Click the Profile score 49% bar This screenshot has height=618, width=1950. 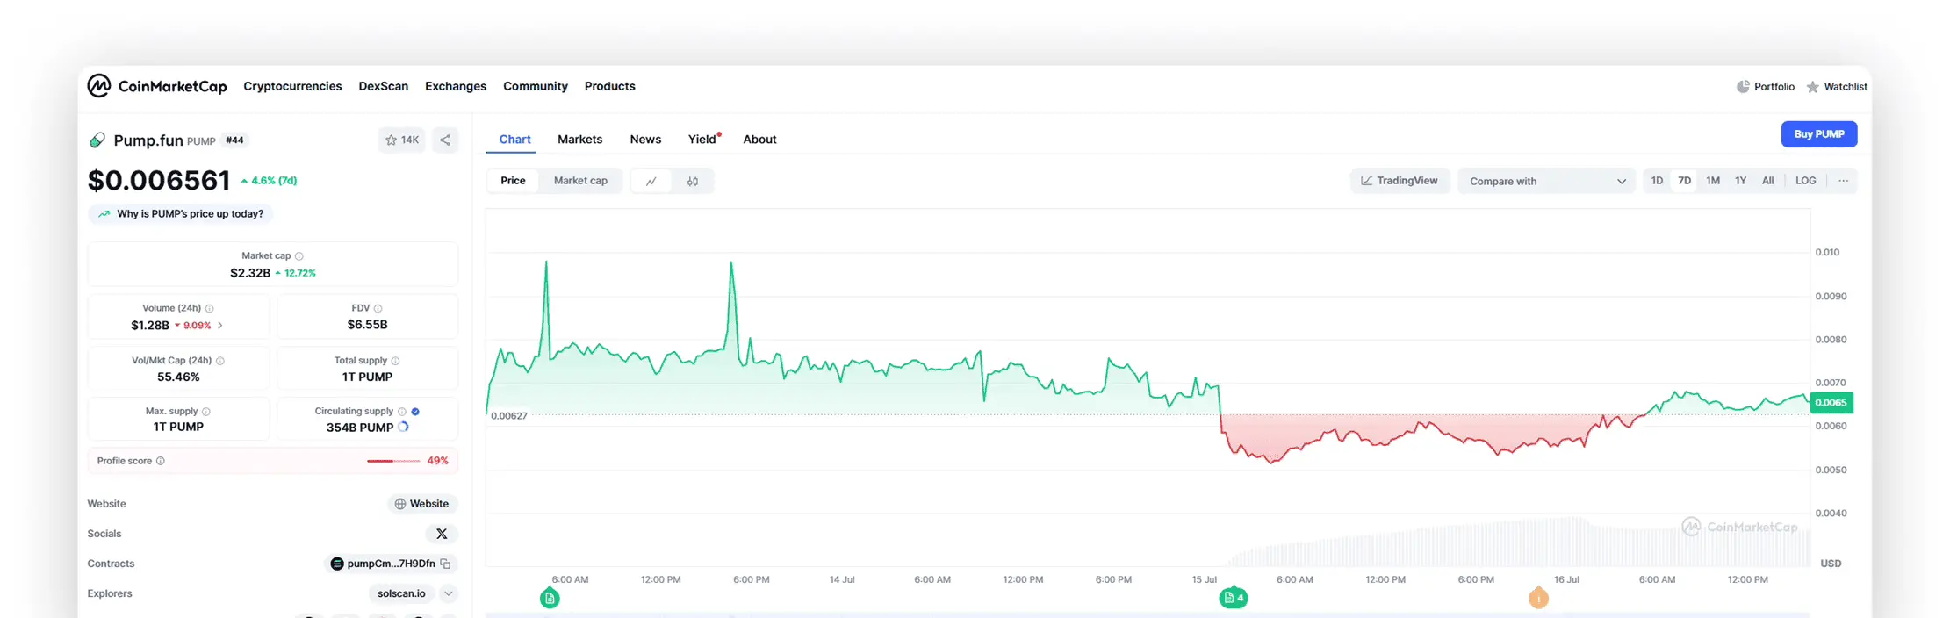[273, 461]
